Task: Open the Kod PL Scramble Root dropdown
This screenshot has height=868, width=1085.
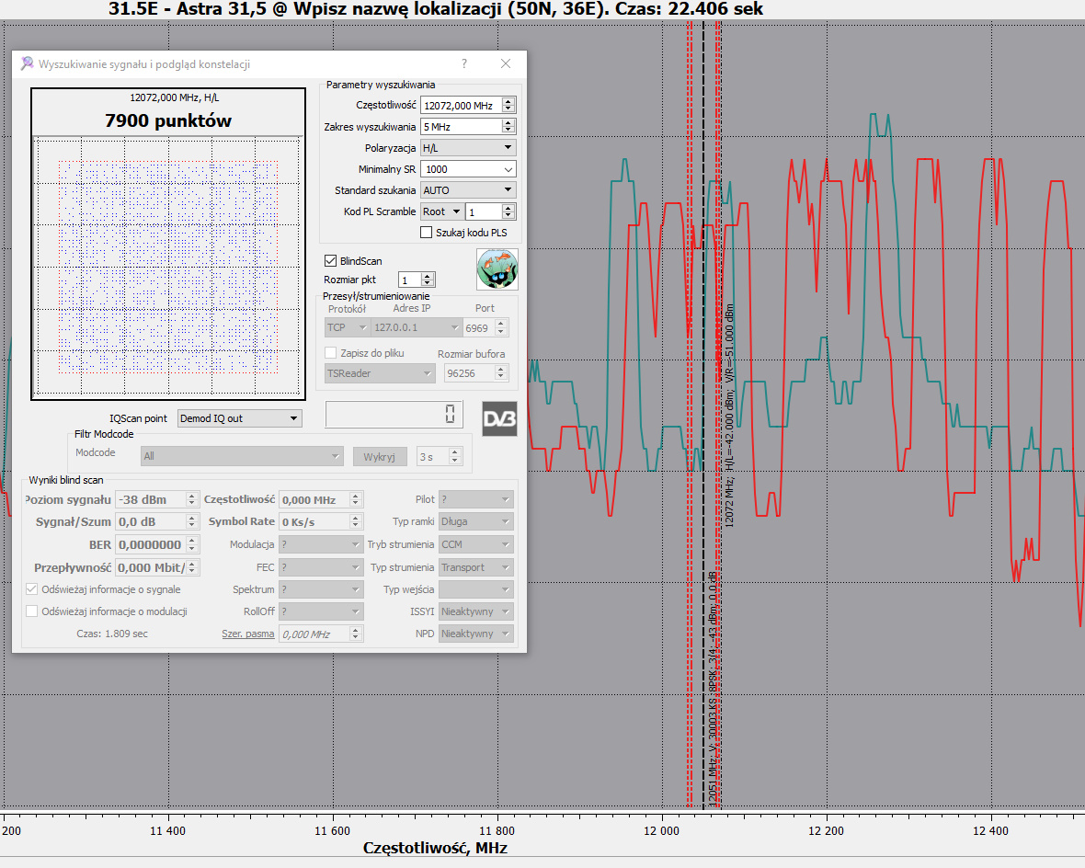Action: 441,211
